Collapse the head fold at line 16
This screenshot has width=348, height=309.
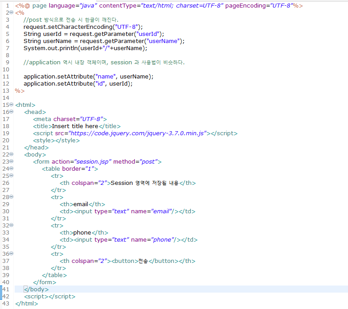(x=12, y=112)
